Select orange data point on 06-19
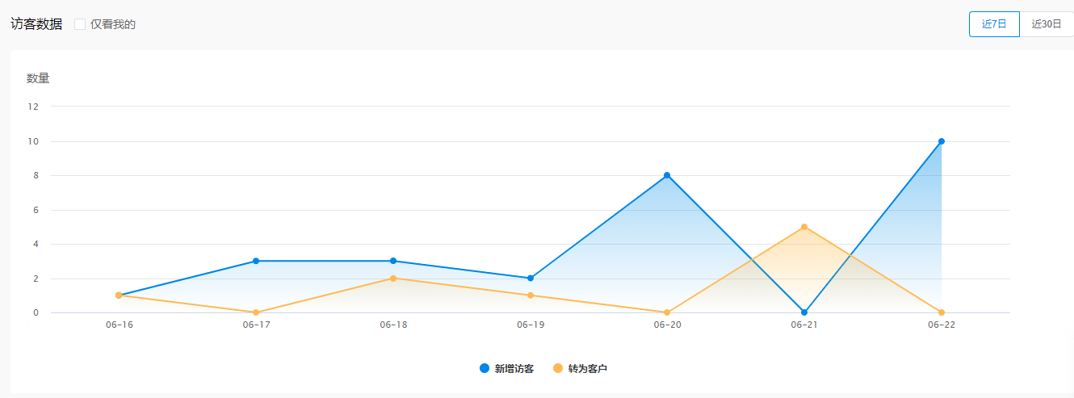 point(531,295)
